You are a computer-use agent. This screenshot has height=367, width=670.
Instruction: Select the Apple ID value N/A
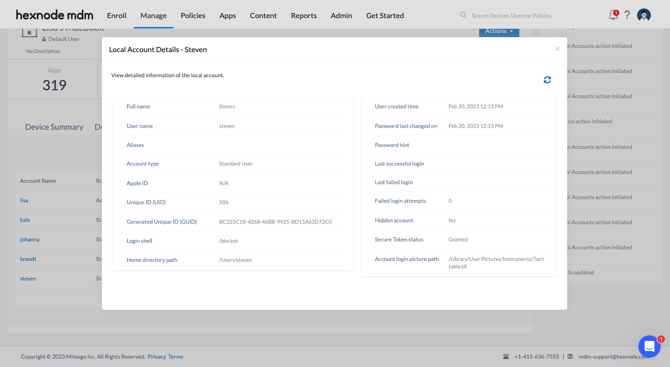point(224,183)
